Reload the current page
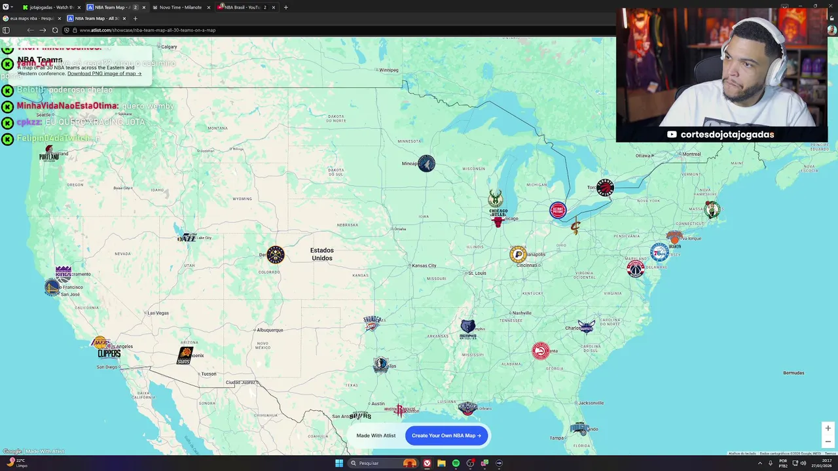 55,30
